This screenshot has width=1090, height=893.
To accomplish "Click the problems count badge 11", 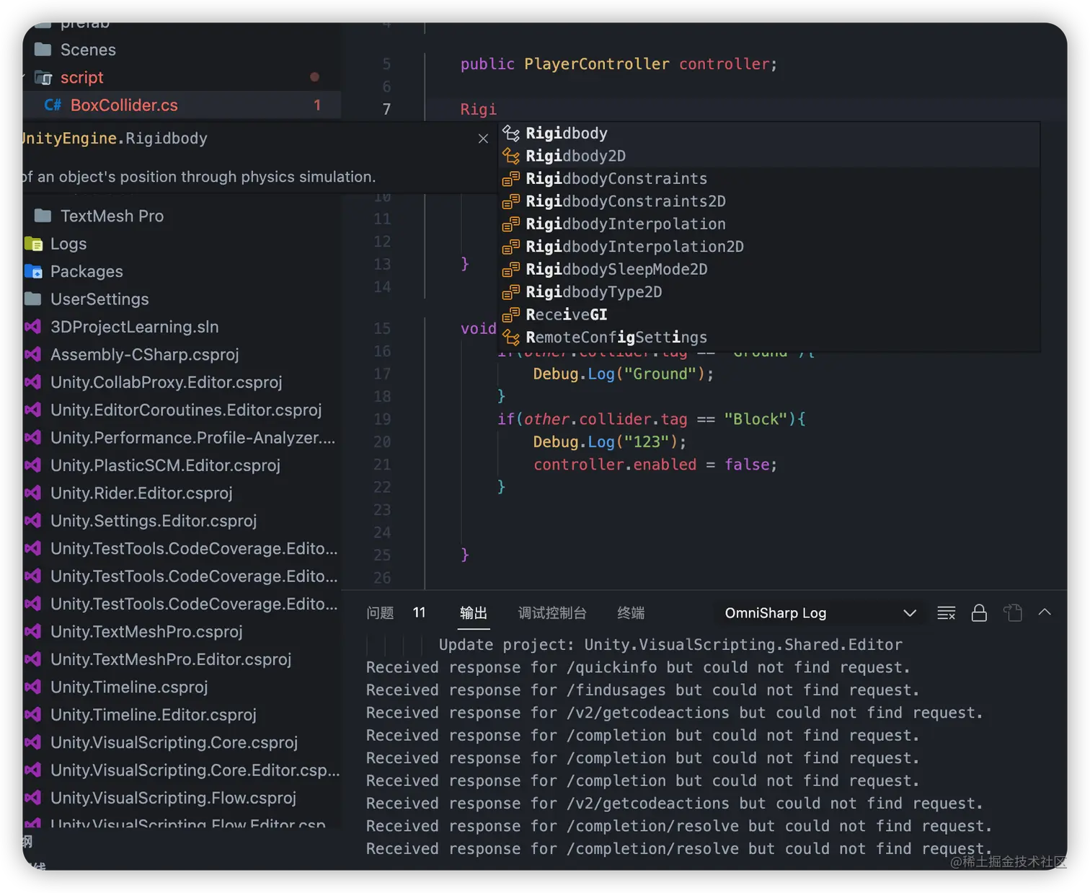I will (x=419, y=612).
